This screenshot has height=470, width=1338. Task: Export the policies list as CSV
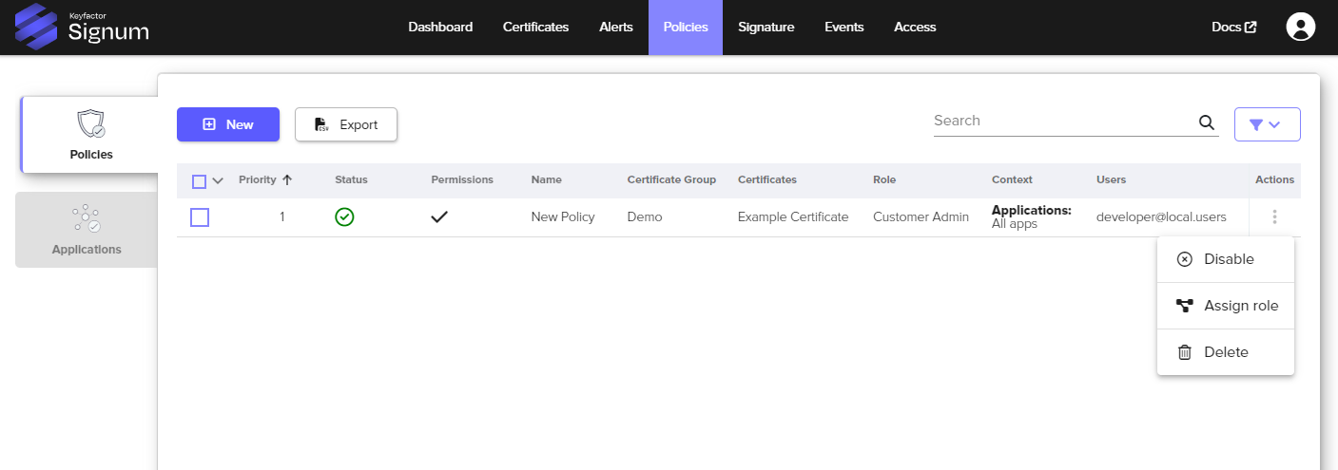346,124
